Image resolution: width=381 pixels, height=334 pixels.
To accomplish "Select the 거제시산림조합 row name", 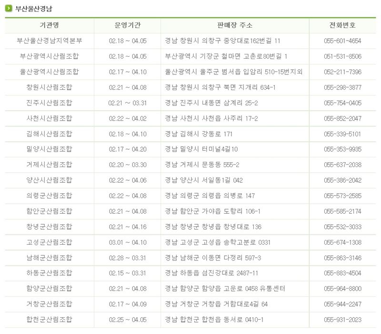I will (50, 165).
